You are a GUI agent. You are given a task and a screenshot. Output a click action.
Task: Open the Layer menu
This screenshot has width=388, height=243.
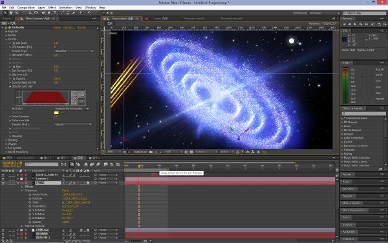(x=41, y=8)
